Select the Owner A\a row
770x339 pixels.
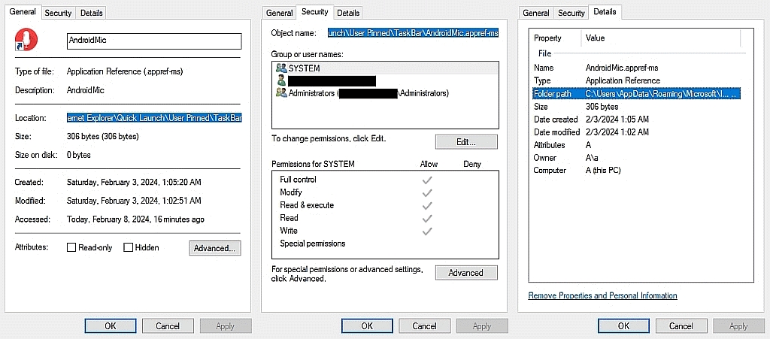636,158
